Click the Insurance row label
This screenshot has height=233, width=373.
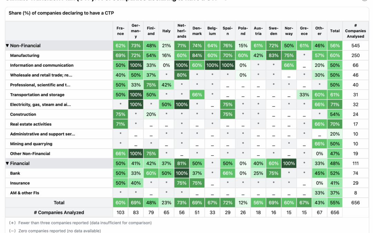[20, 183]
